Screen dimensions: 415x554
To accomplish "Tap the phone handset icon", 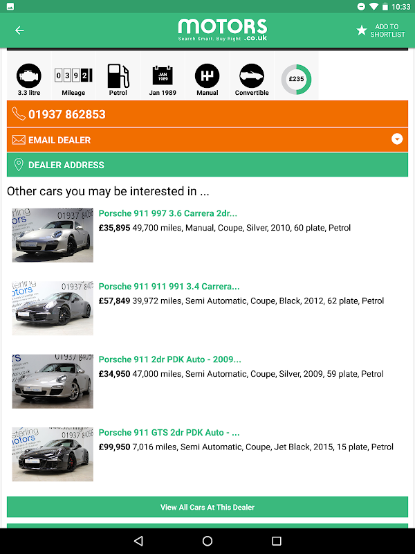I will point(19,114).
